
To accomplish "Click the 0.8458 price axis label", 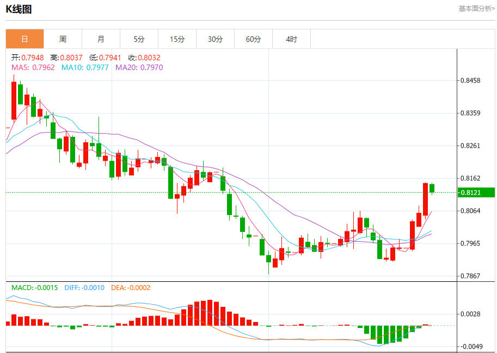I will click(470, 80).
